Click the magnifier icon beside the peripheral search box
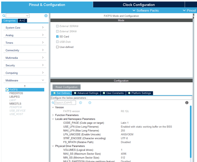Screen dimensions: 197x162 (x=4, y=15)
